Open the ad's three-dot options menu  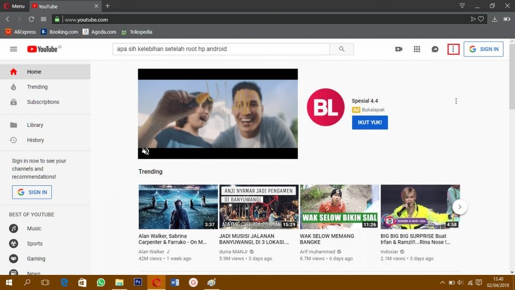(x=456, y=101)
